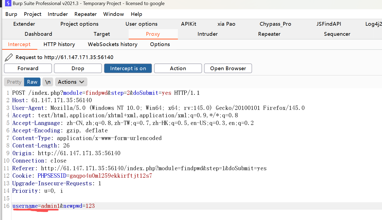Open the Project menu

33,14
